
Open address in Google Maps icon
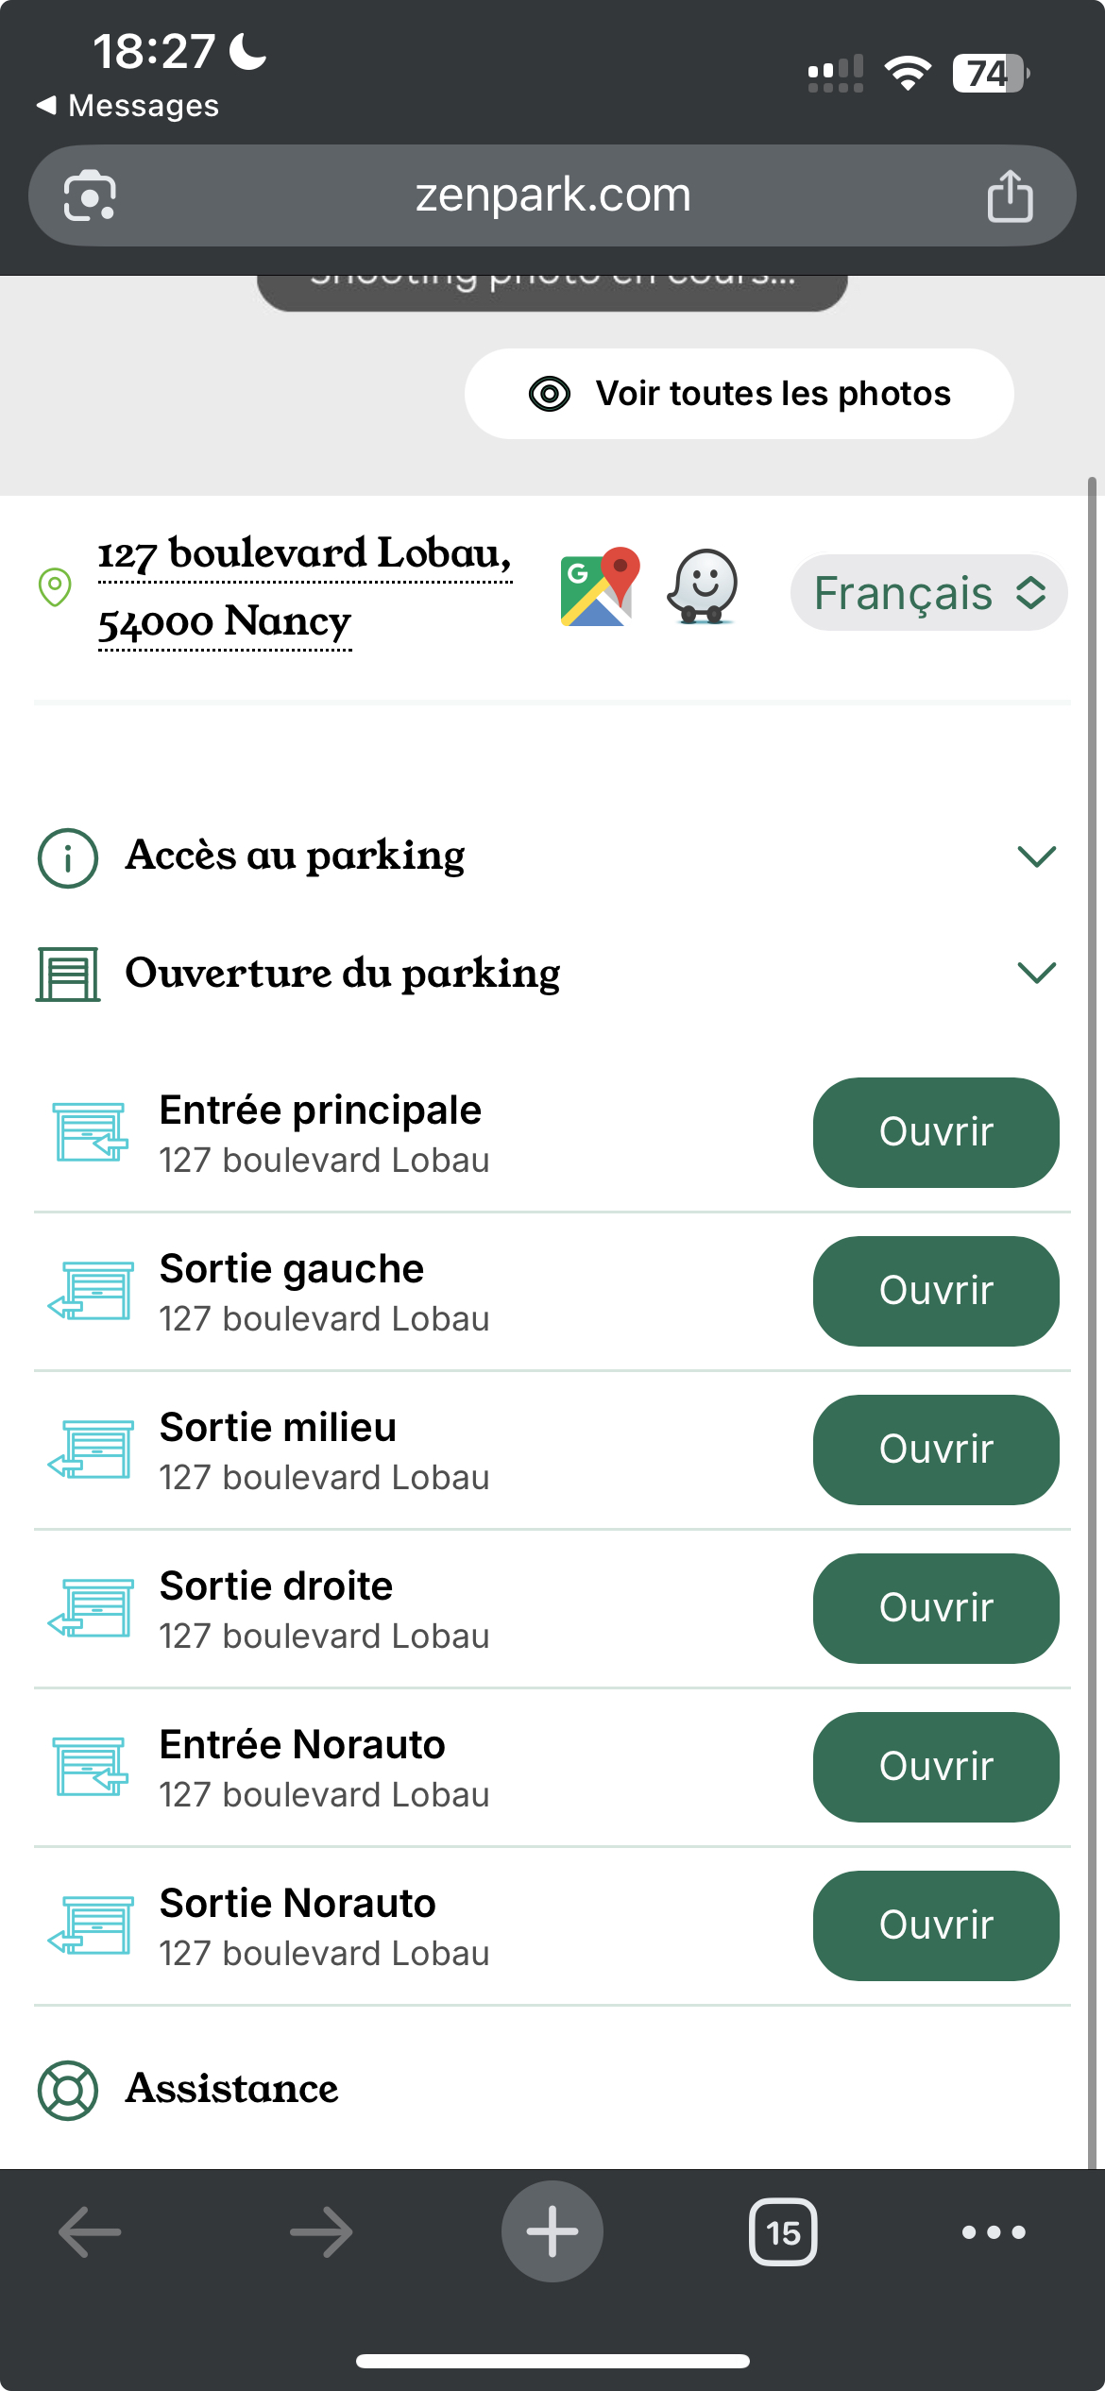click(x=600, y=587)
